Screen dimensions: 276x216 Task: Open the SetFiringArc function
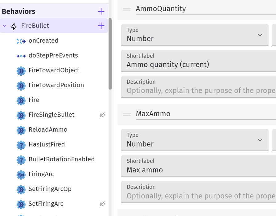click(46, 204)
